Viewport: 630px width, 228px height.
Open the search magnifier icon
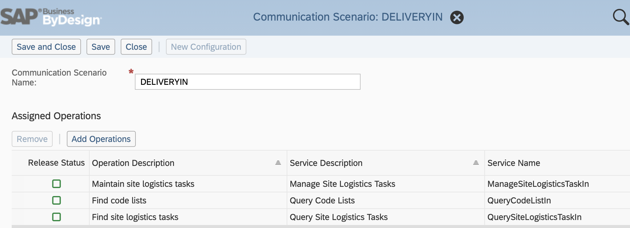(x=620, y=17)
